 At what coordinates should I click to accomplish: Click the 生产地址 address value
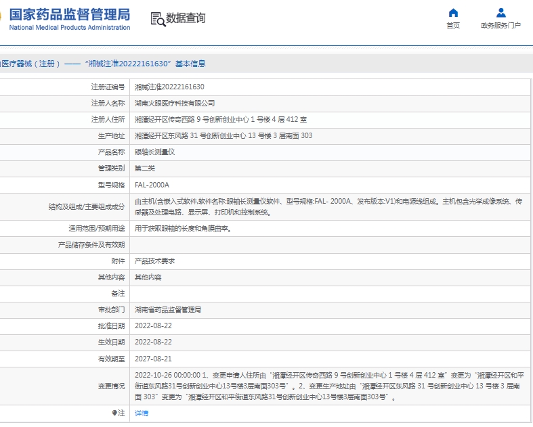tap(223, 136)
